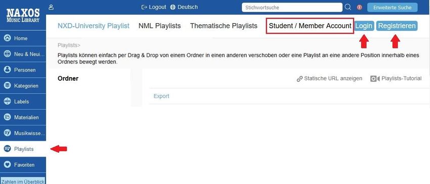The width and height of the screenshot is (430, 184).
Task: Click the Labels sidebar icon
Action: (x=8, y=101)
